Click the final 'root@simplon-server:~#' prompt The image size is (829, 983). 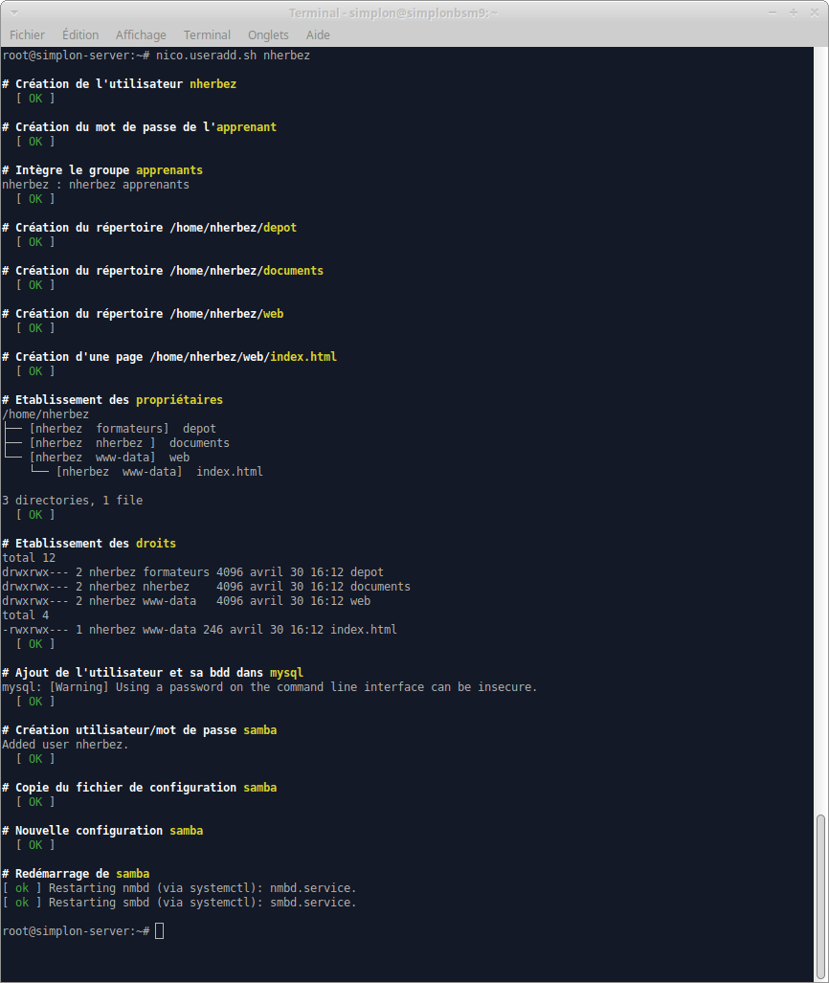pyautogui.click(x=76, y=931)
